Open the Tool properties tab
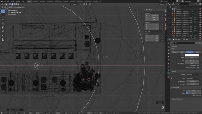Screen dimensions: 202x114 click(x=169, y=43)
